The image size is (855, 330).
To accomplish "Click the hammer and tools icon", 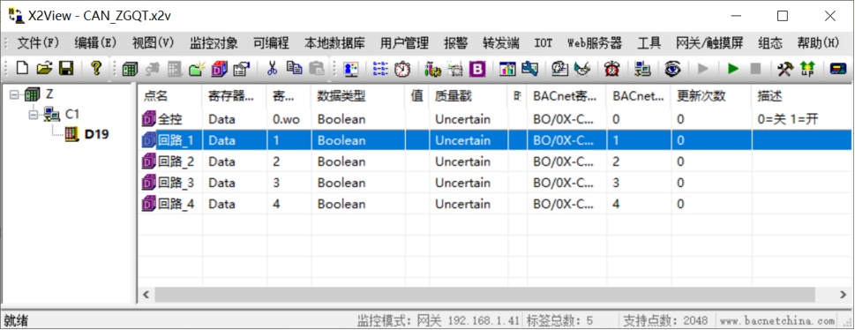I will pyautogui.click(x=785, y=69).
